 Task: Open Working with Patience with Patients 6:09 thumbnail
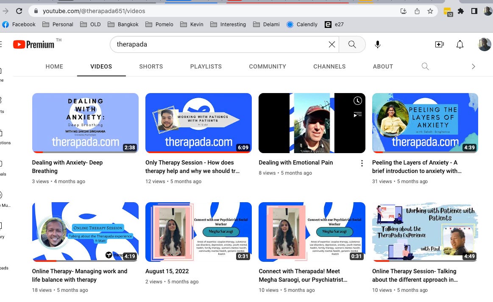point(198,123)
